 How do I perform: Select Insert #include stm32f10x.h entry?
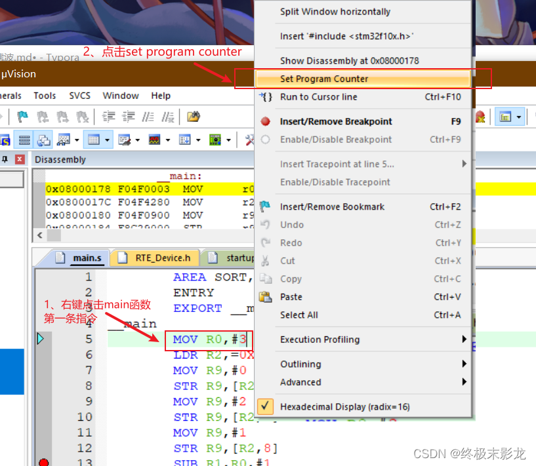(363, 36)
